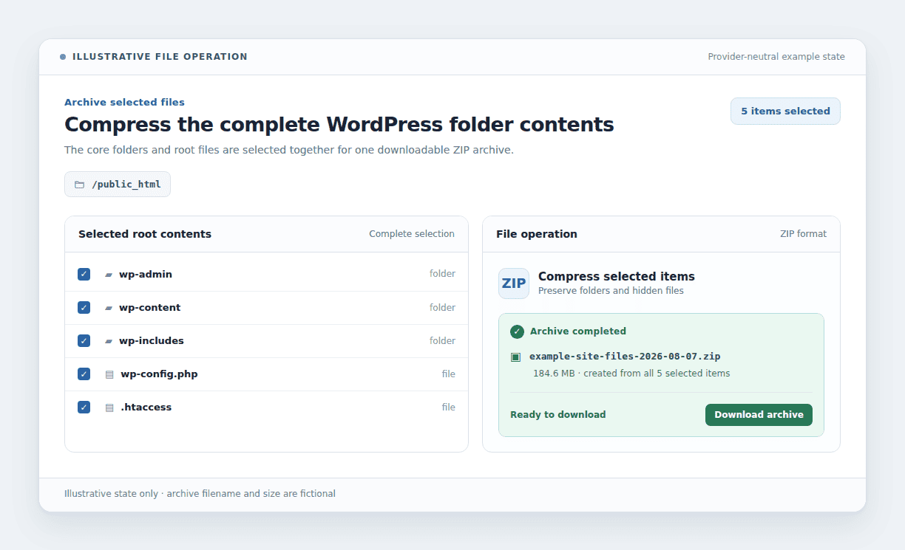This screenshot has height=550, width=905.
Task: Open the /public_html path chip
Action: [118, 185]
